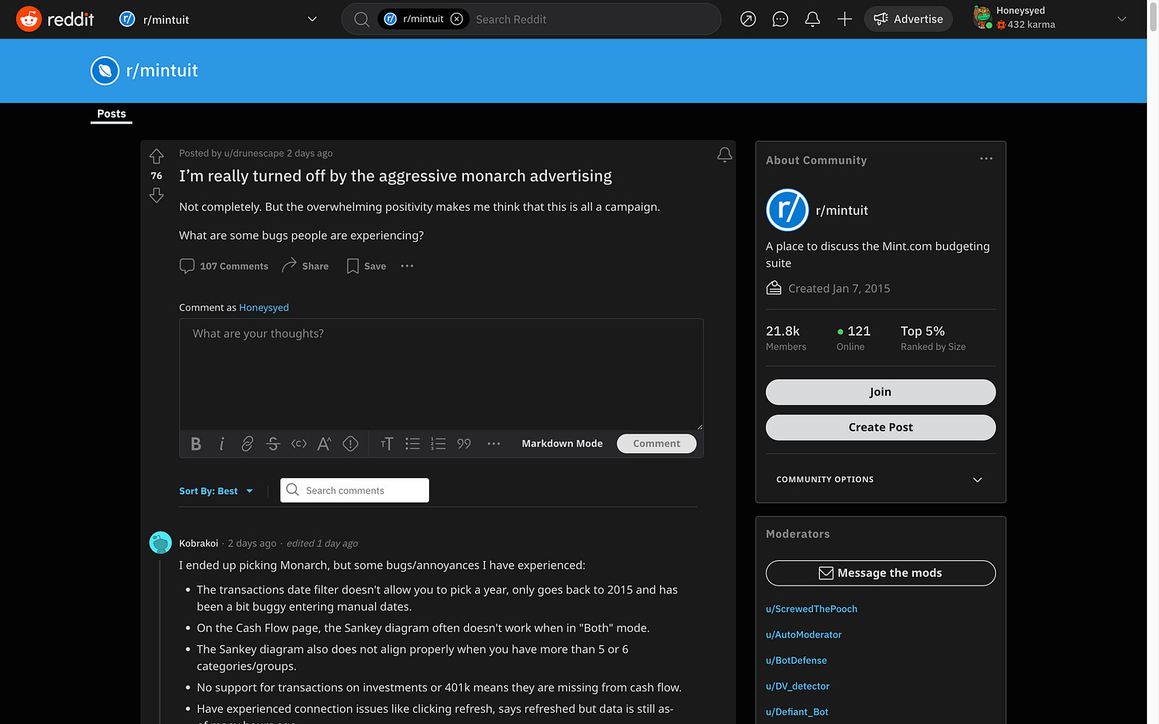Open About Community ellipsis menu

986,158
